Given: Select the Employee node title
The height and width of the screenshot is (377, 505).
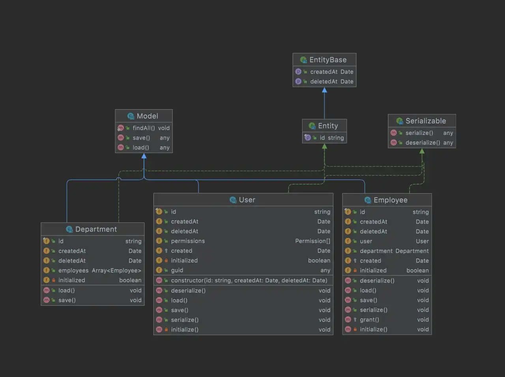Looking at the screenshot, I should 391,200.
